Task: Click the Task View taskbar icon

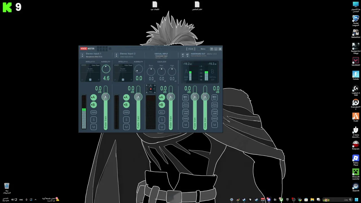Action: (318, 200)
